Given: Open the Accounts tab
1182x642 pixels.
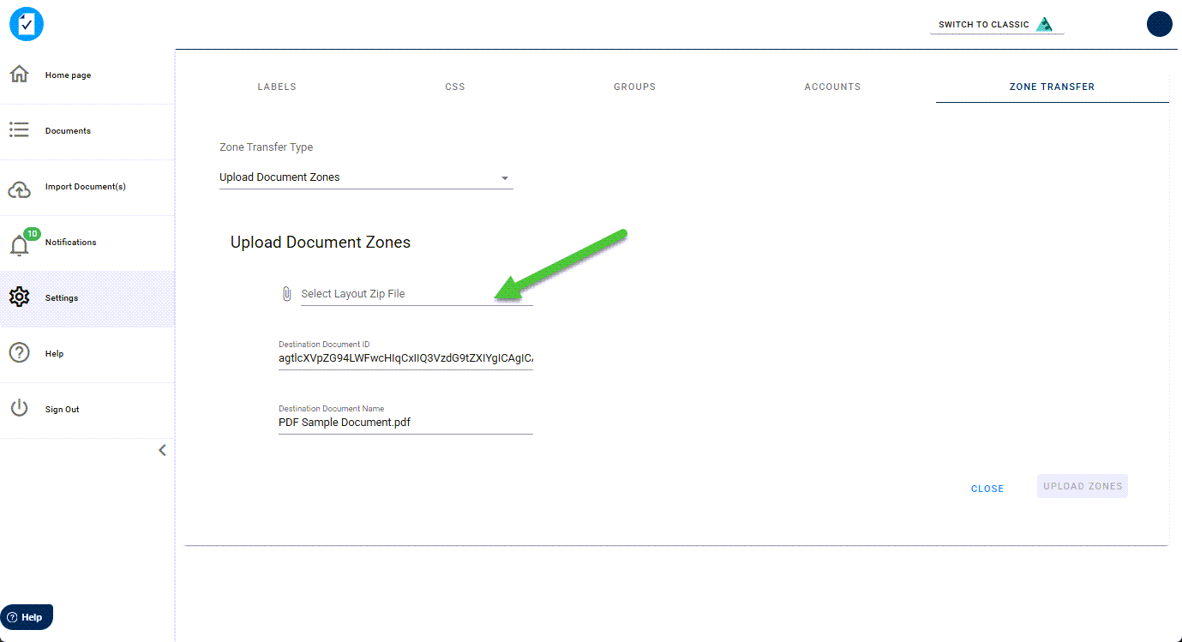Looking at the screenshot, I should click(831, 87).
